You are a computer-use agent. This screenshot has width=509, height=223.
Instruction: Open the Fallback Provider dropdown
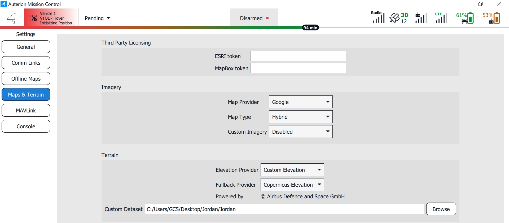(x=292, y=185)
